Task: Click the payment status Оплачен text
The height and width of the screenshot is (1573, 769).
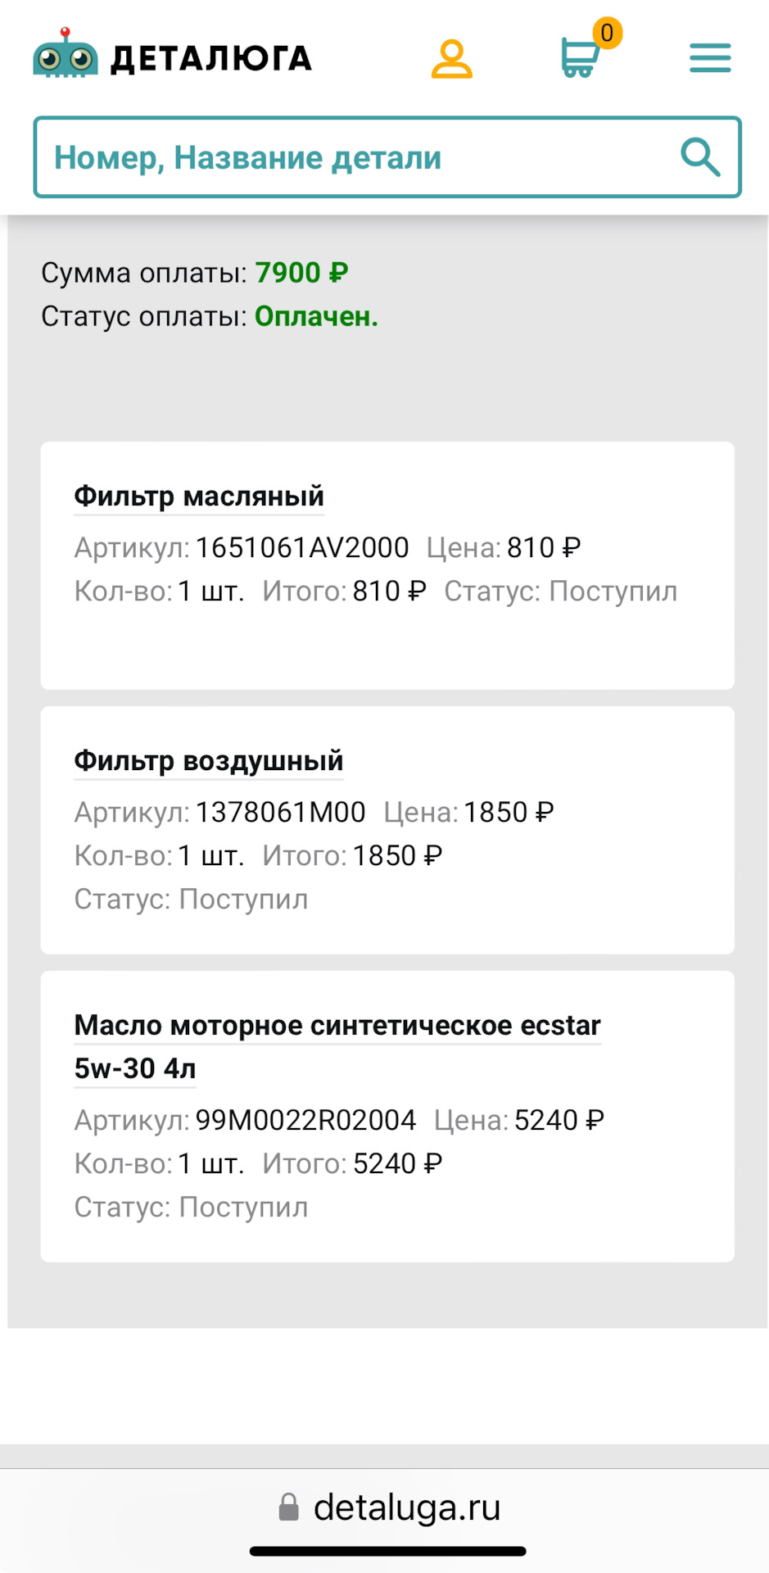Action: (315, 315)
